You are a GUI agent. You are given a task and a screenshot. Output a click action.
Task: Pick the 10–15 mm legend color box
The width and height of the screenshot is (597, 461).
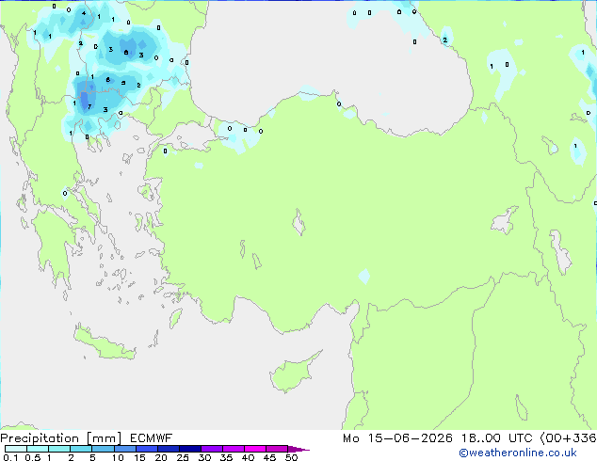click(125, 449)
